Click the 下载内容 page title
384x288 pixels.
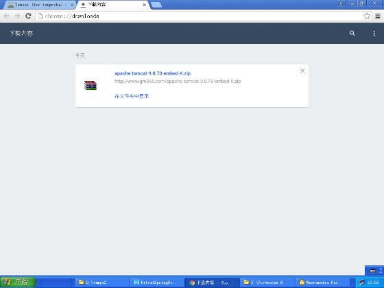point(21,34)
